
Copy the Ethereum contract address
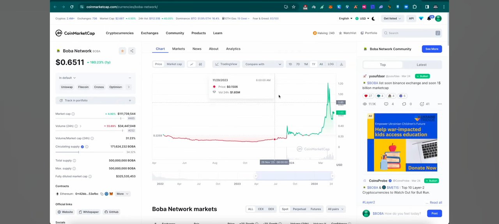coord(102,194)
